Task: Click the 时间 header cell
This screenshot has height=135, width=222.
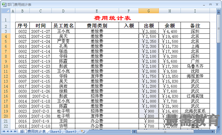Action: click(41, 26)
